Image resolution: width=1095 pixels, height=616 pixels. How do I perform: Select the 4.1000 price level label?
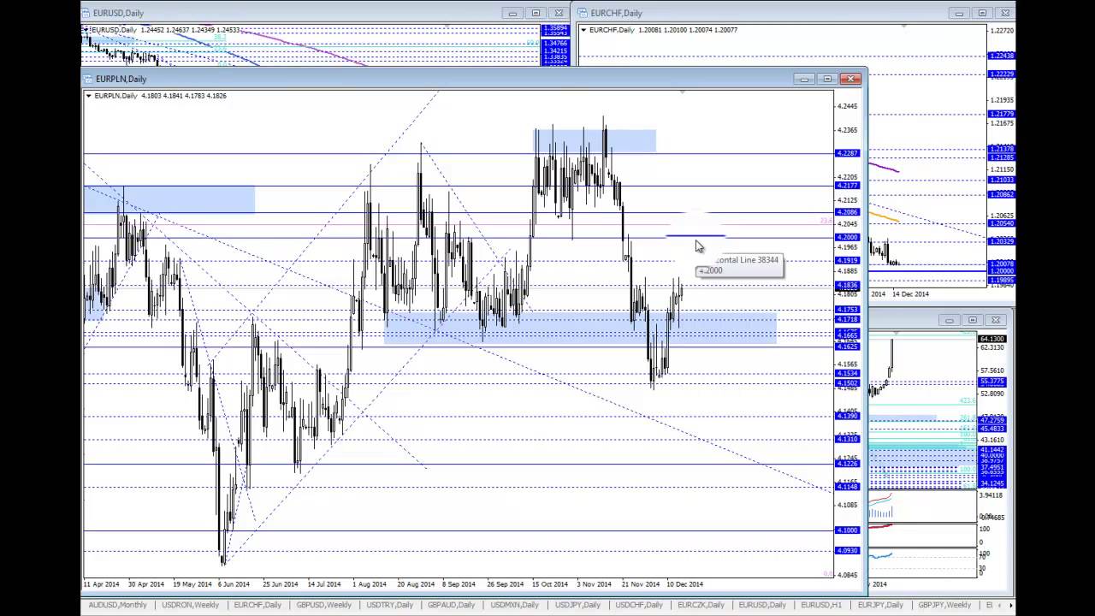[847, 530]
